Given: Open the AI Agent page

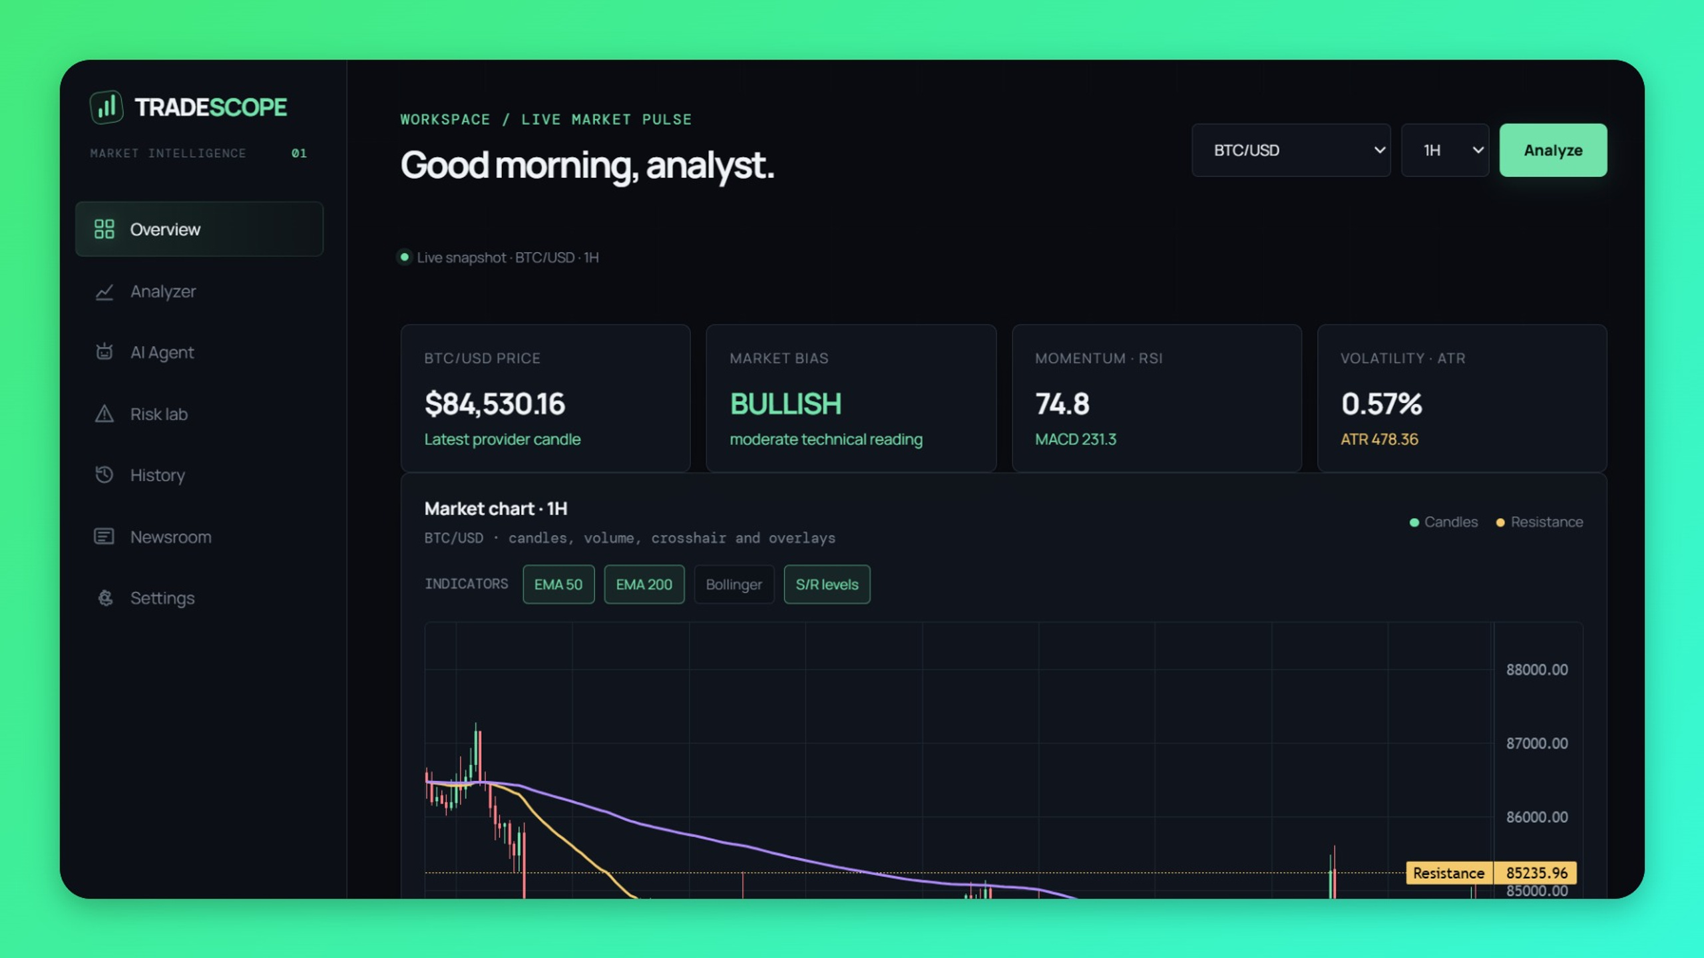Looking at the screenshot, I should (162, 353).
